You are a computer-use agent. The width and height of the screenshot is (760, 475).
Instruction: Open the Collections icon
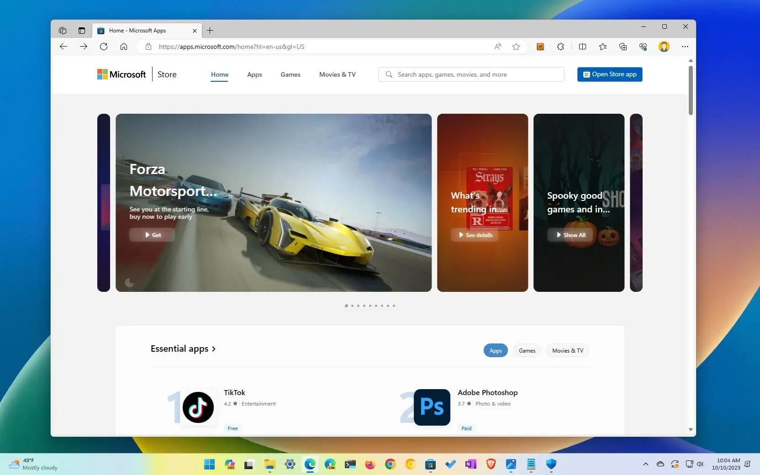point(623,47)
